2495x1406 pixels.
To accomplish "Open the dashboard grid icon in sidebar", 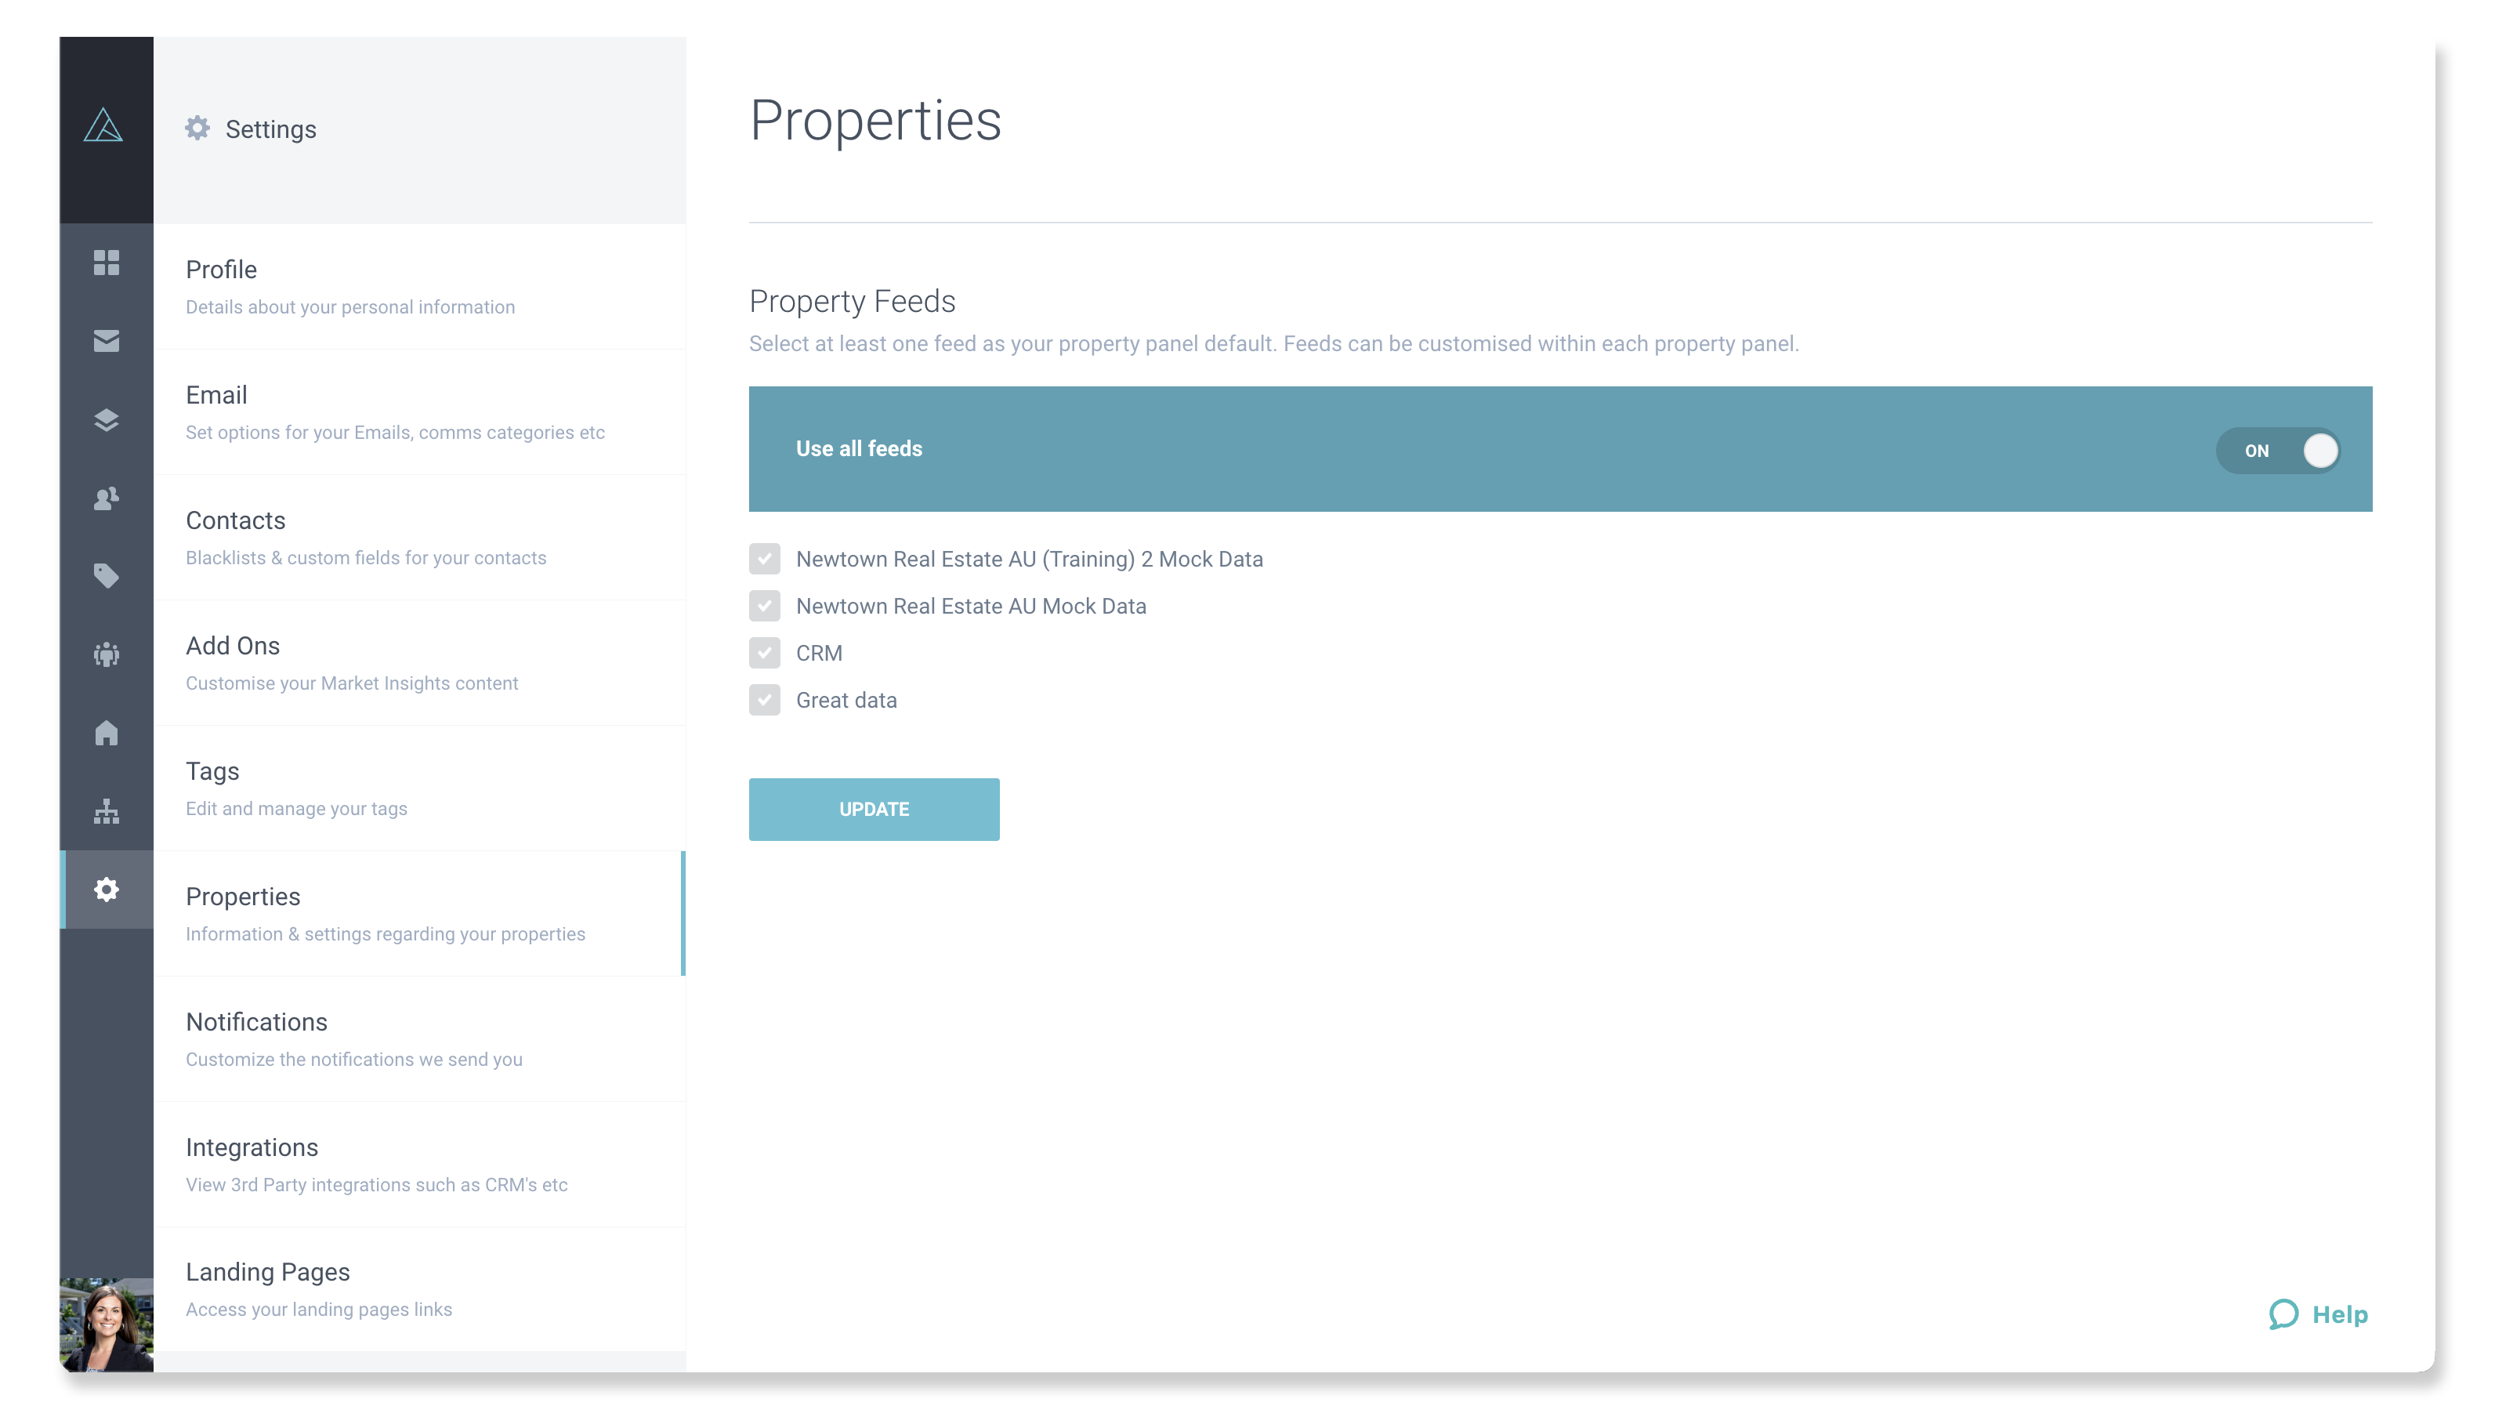I will [x=106, y=263].
